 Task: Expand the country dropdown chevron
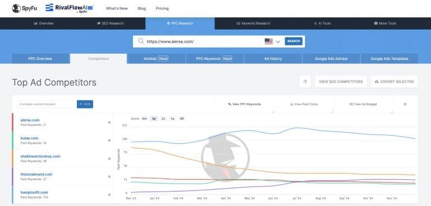(278, 41)
